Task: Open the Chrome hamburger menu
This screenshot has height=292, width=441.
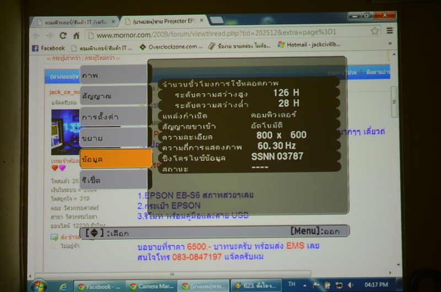Action: [x=390, y=30]
